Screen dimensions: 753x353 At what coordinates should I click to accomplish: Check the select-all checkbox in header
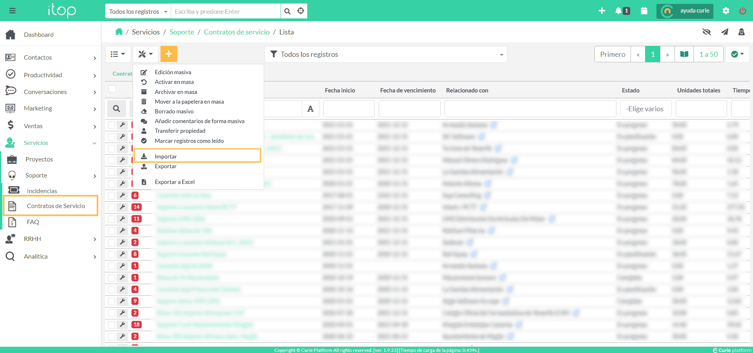[113, 89]
